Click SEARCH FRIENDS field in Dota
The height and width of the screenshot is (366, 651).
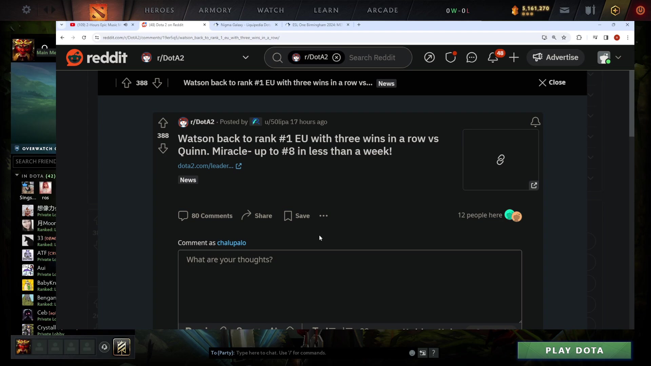tap(35, 162)
